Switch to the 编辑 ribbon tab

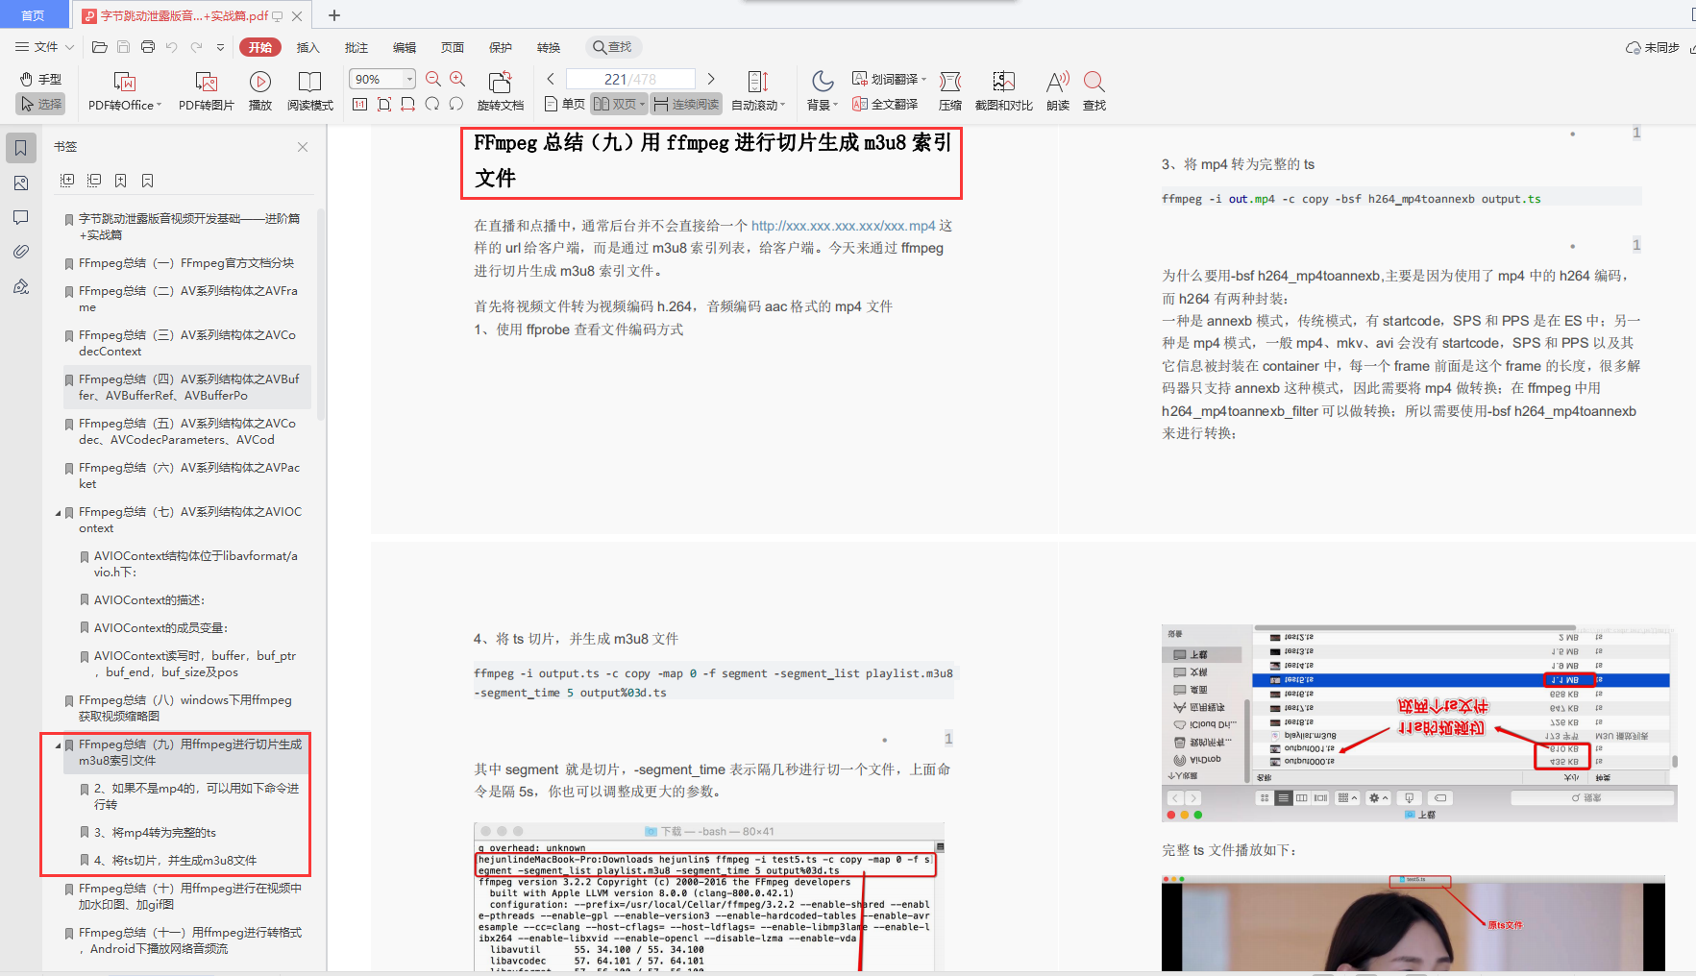click(x=405, y=47)
